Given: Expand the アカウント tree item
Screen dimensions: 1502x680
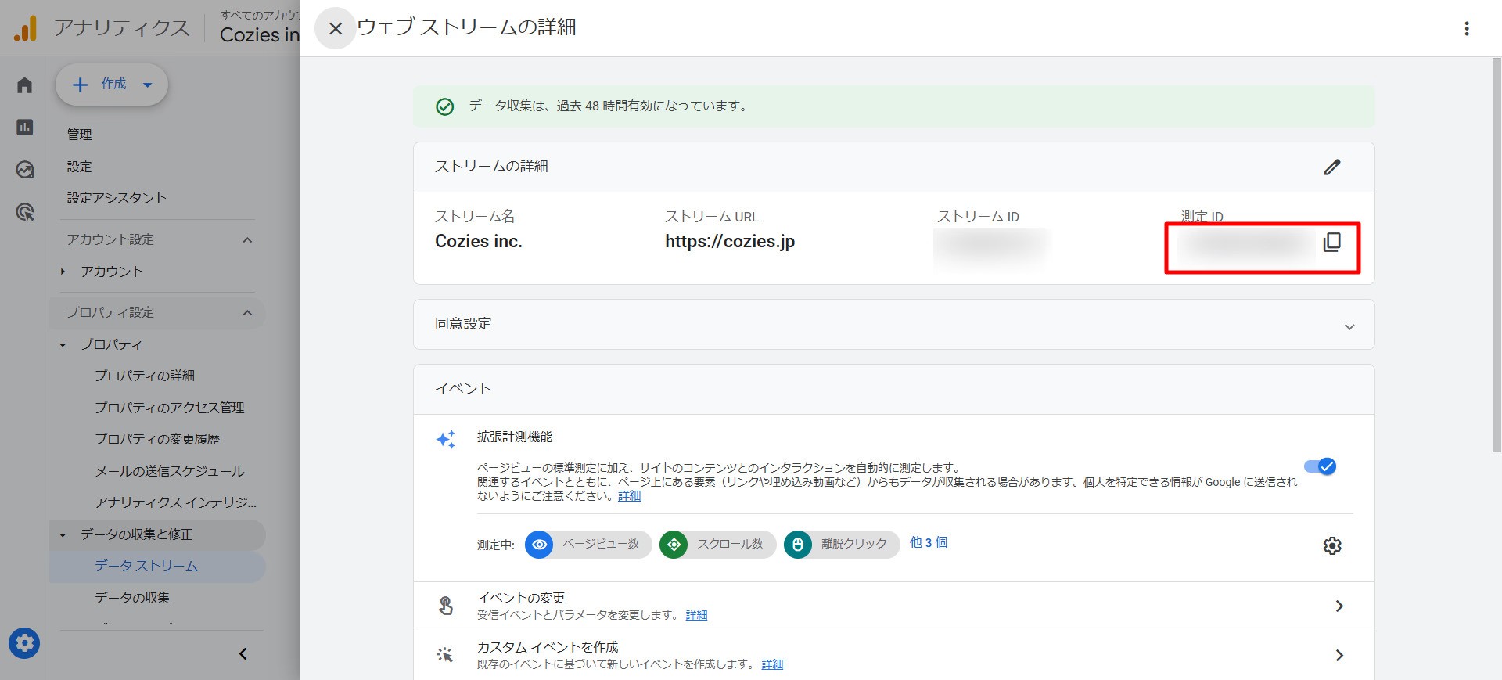Looking at the screenshot, I should [63, 272].
